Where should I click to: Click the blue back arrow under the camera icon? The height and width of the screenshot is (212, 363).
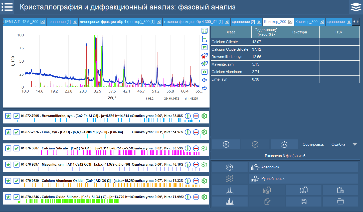click(205, 79)
